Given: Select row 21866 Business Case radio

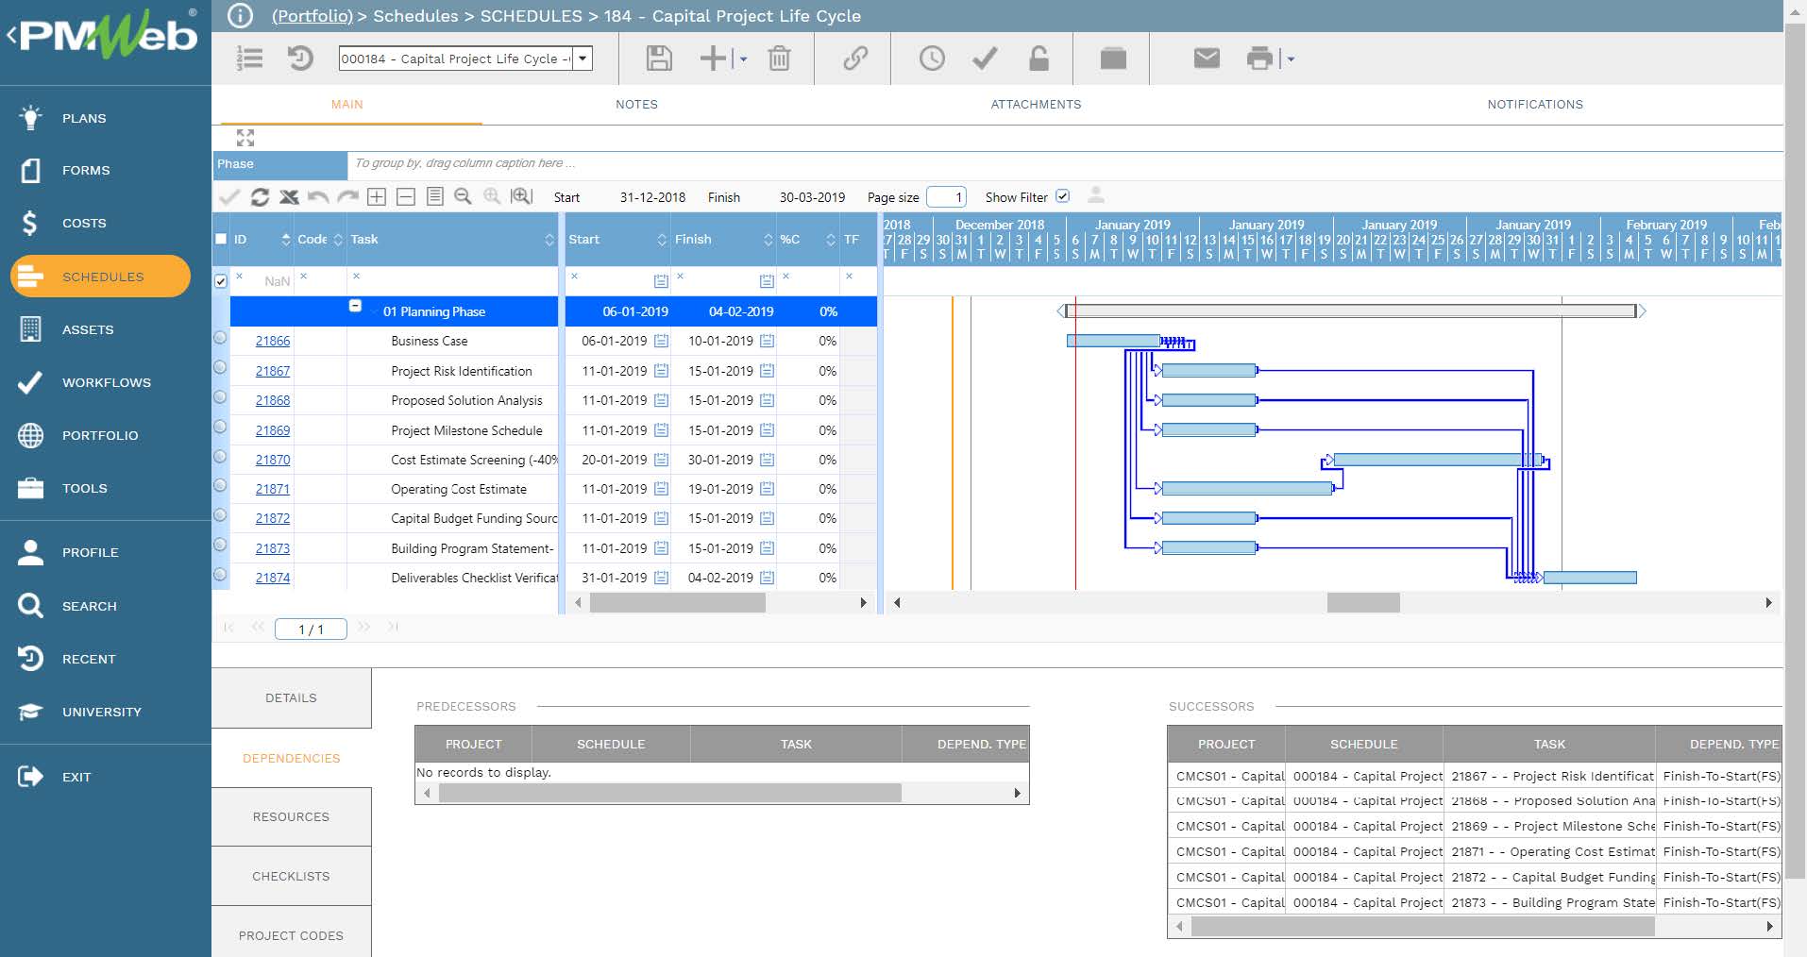Looking at the screenshot, I should point(220,338).
